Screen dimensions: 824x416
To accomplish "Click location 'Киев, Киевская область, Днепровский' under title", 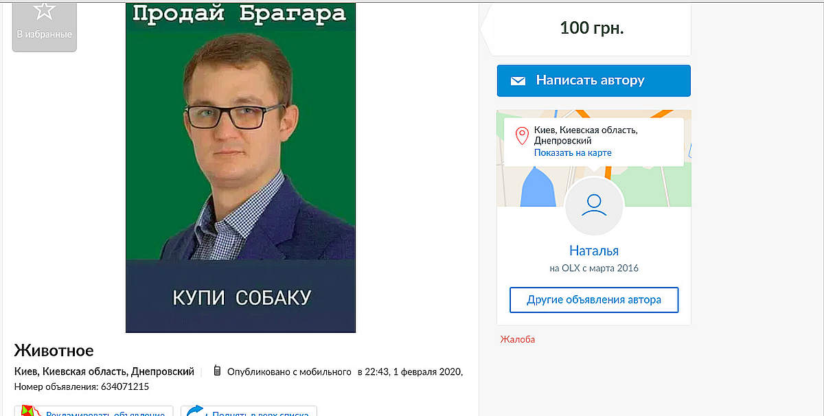I will click(104, 372).
